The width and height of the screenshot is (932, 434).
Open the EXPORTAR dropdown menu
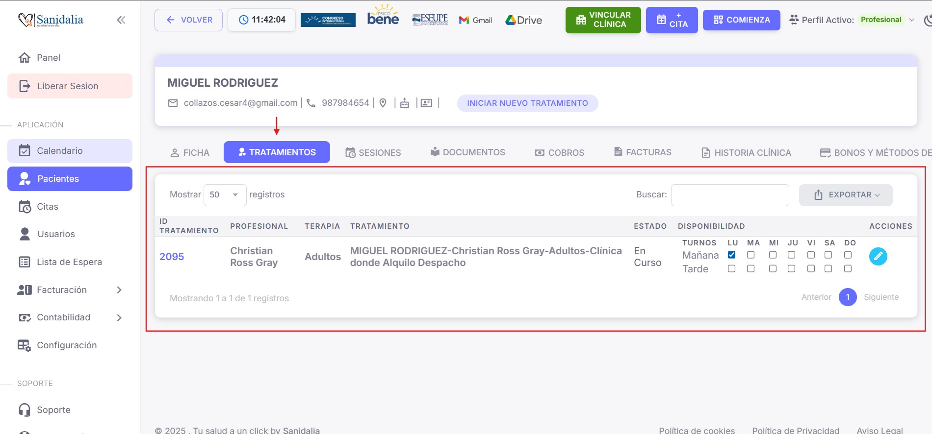point(845,195)
